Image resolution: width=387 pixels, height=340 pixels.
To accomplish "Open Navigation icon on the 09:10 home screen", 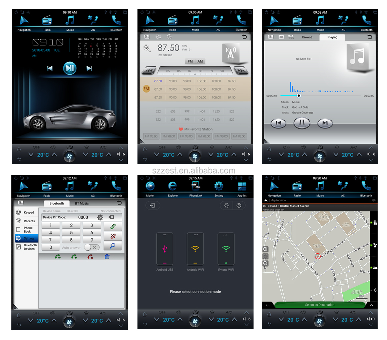I will (24, 21).
